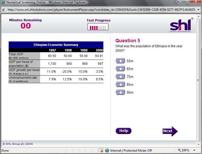Click the 'Unemployment rate' row label
This screenshot has height=154, width=202.
pos(23,78)
